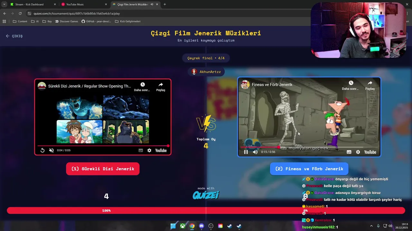Click the microphone tray icon
The height and width of the screenshot is (231, 412).
tap(378, 226)
